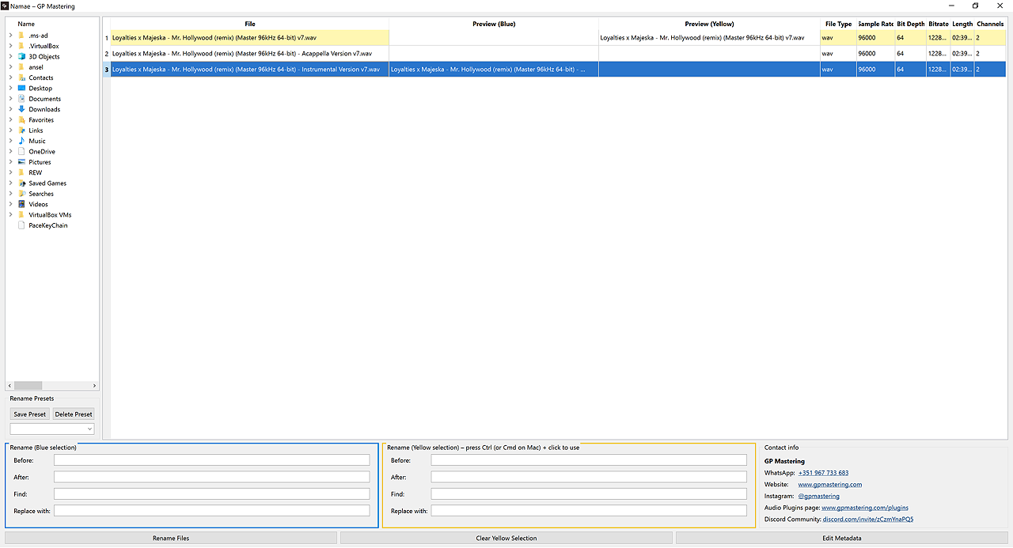Click Delete Preset

point(73,414)
